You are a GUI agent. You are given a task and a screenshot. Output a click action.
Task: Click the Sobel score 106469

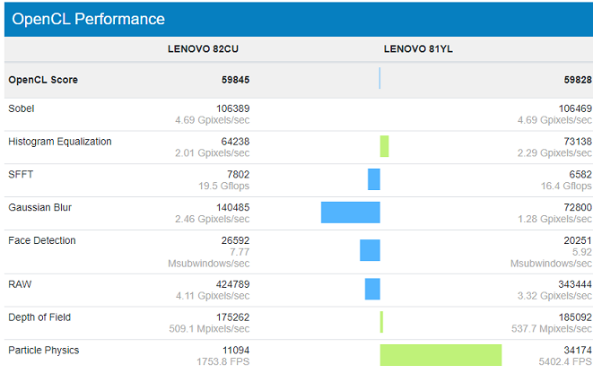[x=575, y=108]
